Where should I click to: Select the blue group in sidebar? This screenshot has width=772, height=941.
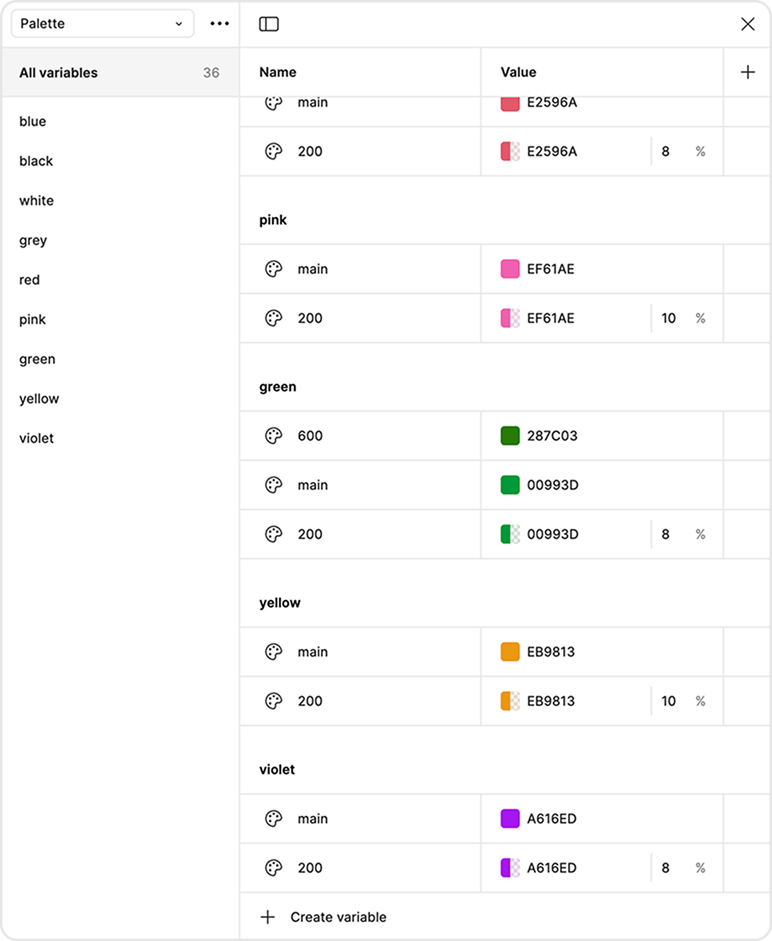pos(32,121)
